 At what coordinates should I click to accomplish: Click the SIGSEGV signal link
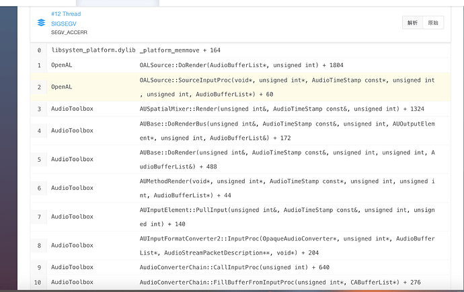coord(64,23)
